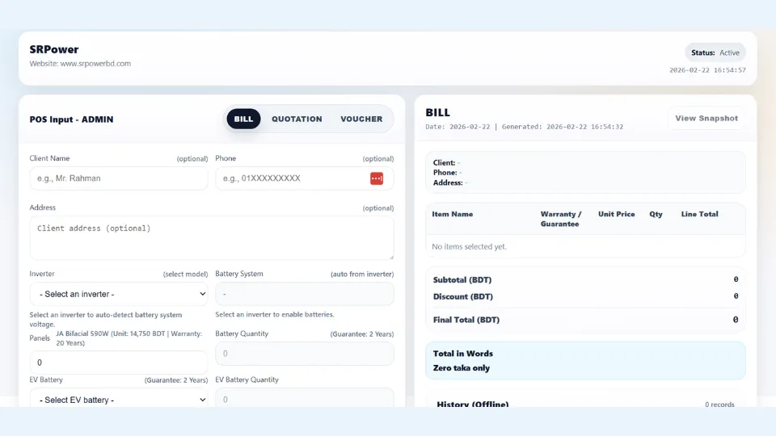Click the Status Active badge

(715, 52)
